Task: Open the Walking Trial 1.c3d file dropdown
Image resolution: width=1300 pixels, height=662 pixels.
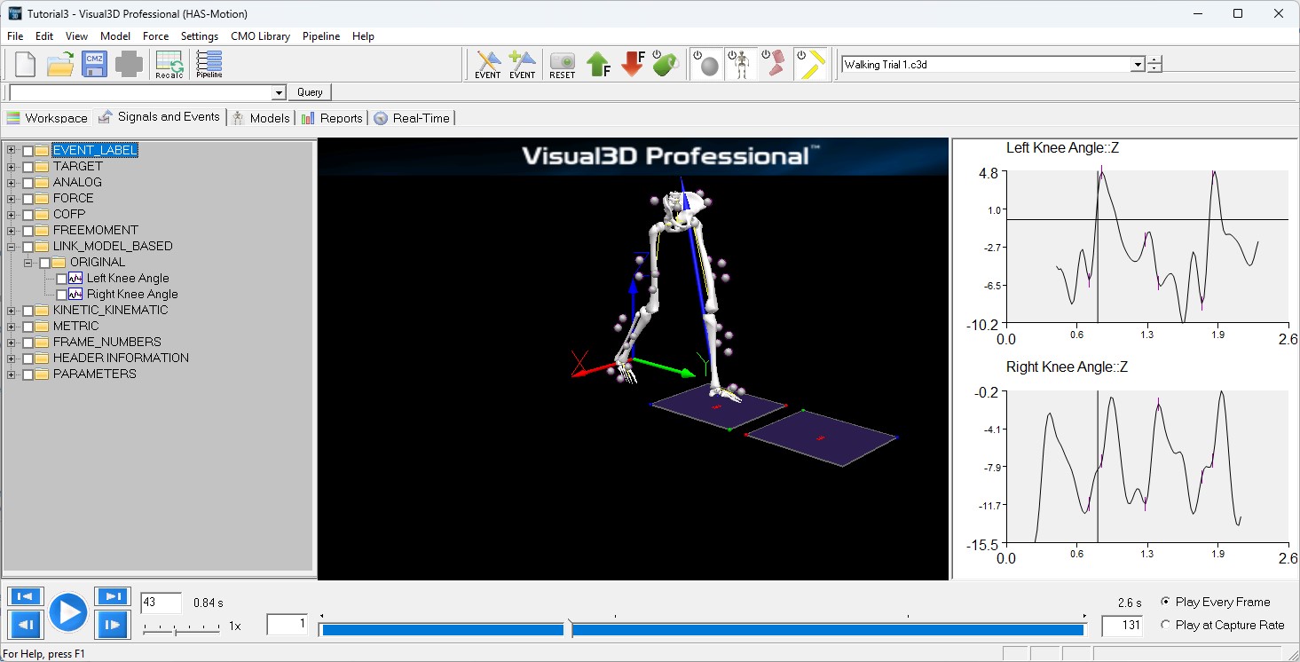Action: pos(1138,65)
